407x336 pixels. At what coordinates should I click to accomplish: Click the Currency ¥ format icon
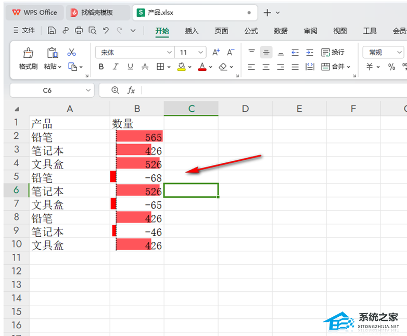point(370,67)
